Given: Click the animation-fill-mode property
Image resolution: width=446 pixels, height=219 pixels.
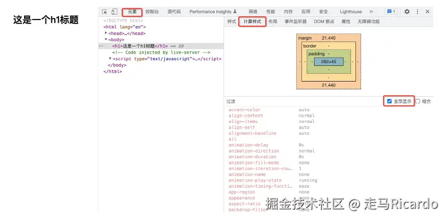Looking at the screenshot, I should 254,163.
